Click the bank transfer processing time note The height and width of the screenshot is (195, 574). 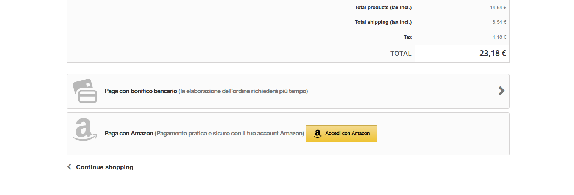coord(243,91)
